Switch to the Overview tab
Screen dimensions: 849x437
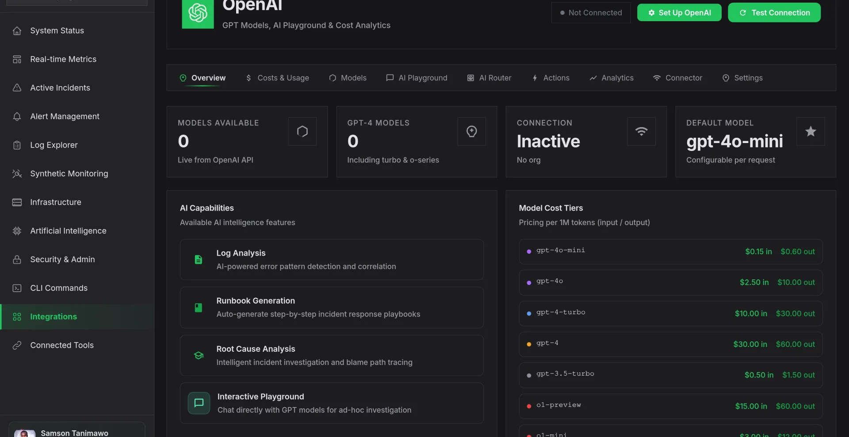click(x=203, y=78)
